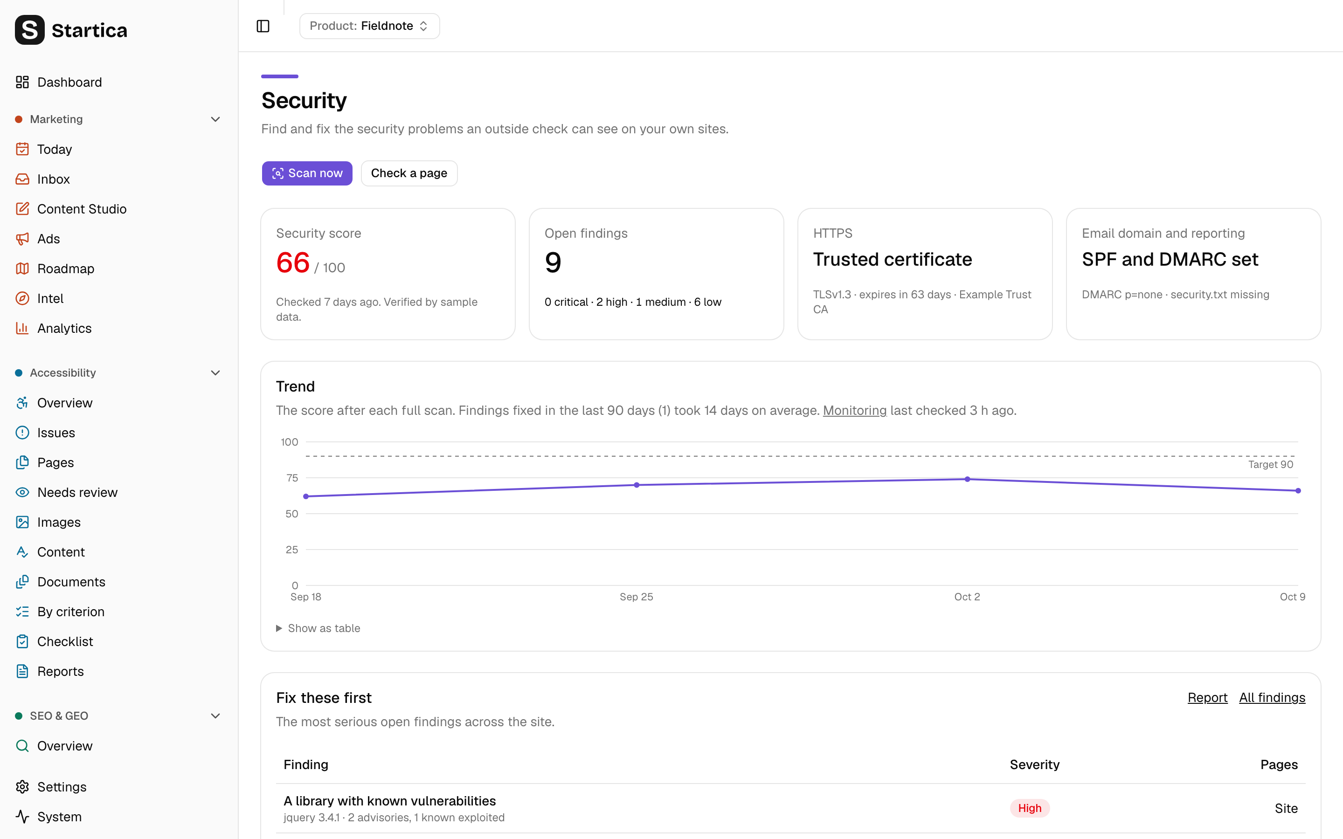Screen dimensions: 1343x839
Task: Open the Product: Fieldnote selector
Action: 370,26
